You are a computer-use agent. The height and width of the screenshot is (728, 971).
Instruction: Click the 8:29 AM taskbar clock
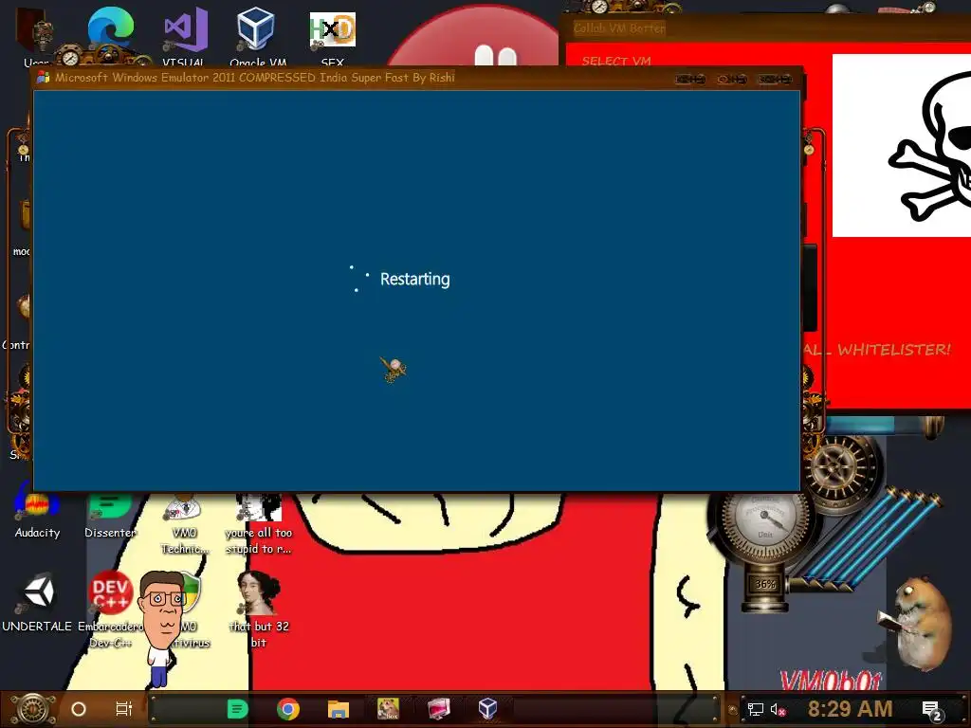pos(851,709)
